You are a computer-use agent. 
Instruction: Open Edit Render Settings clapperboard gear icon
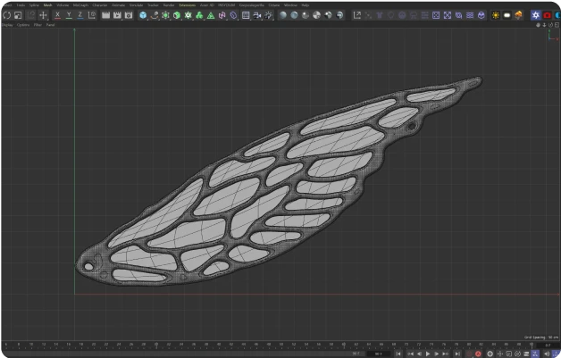pos(129,15)
